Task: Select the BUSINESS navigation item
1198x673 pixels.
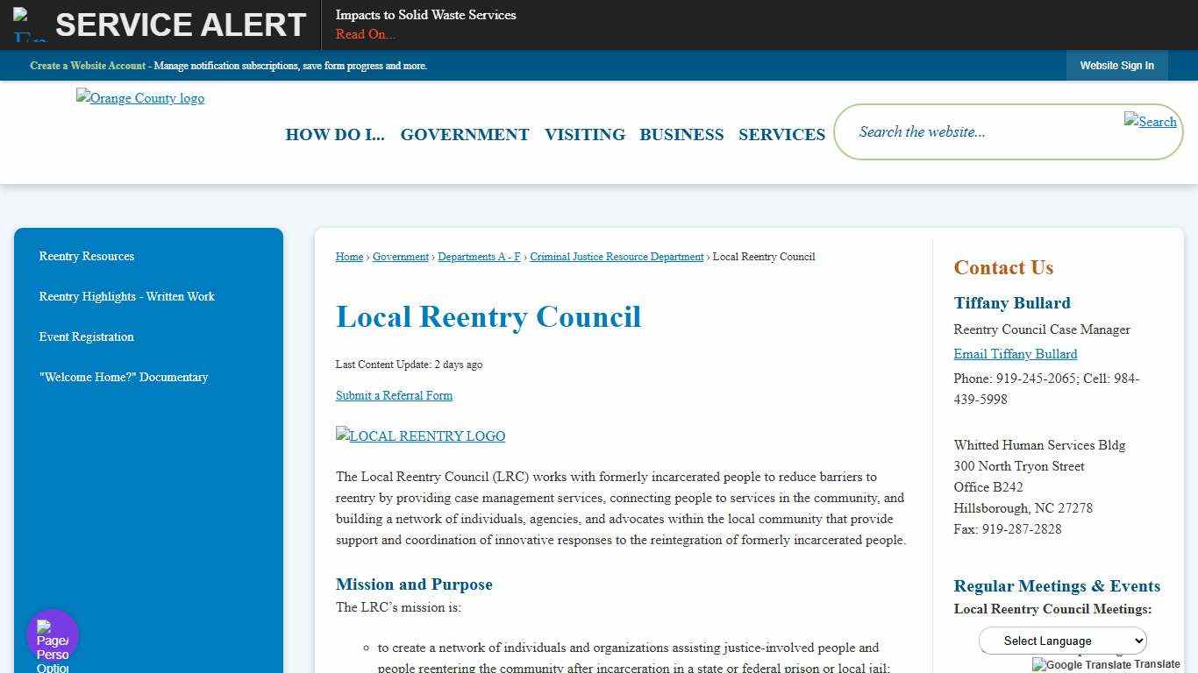Action: 681,134
